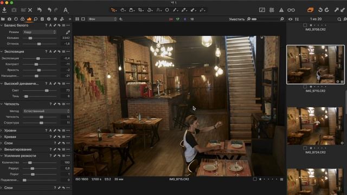
Task: Open the Capture camera tool tab
Action: [9, 19]
